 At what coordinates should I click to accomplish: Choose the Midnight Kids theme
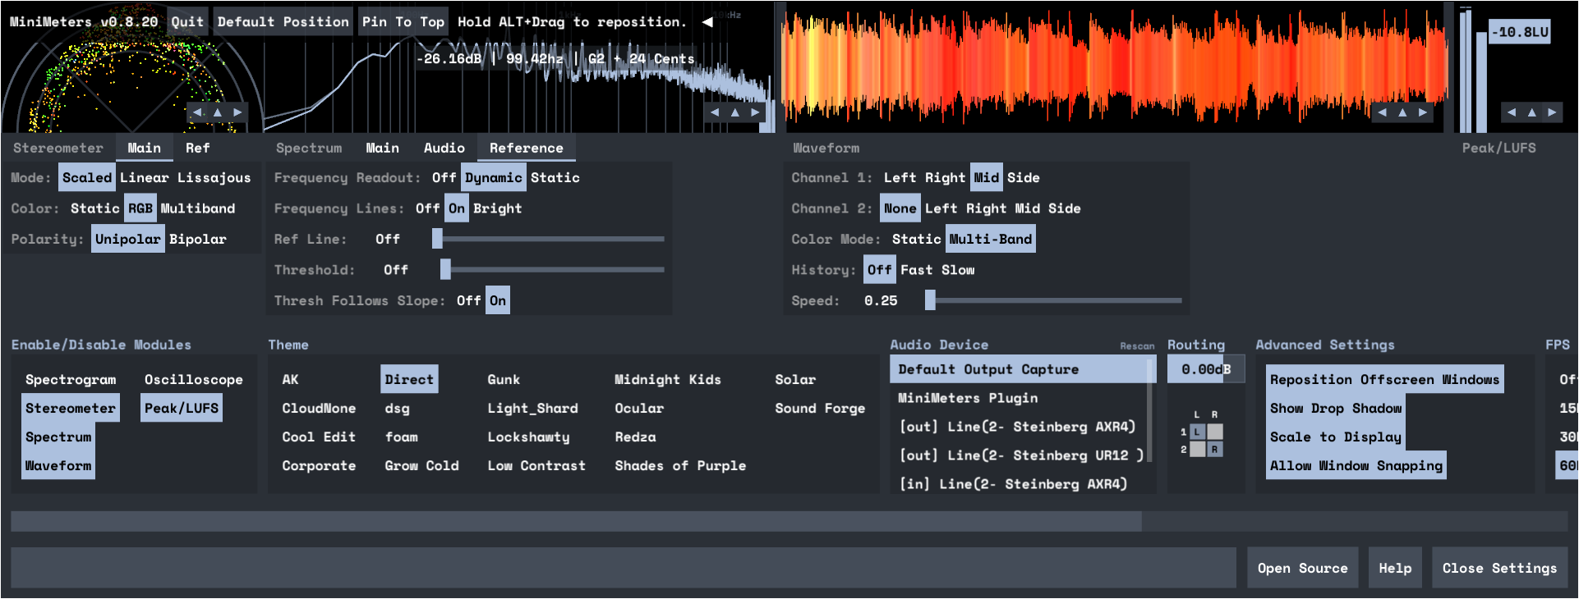tap(667, 380)
